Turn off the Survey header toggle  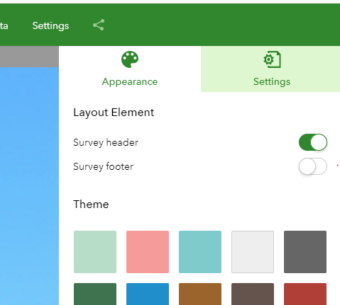(313, 142)
